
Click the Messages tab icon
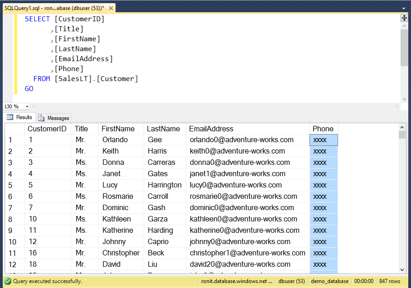coord(41,118)
